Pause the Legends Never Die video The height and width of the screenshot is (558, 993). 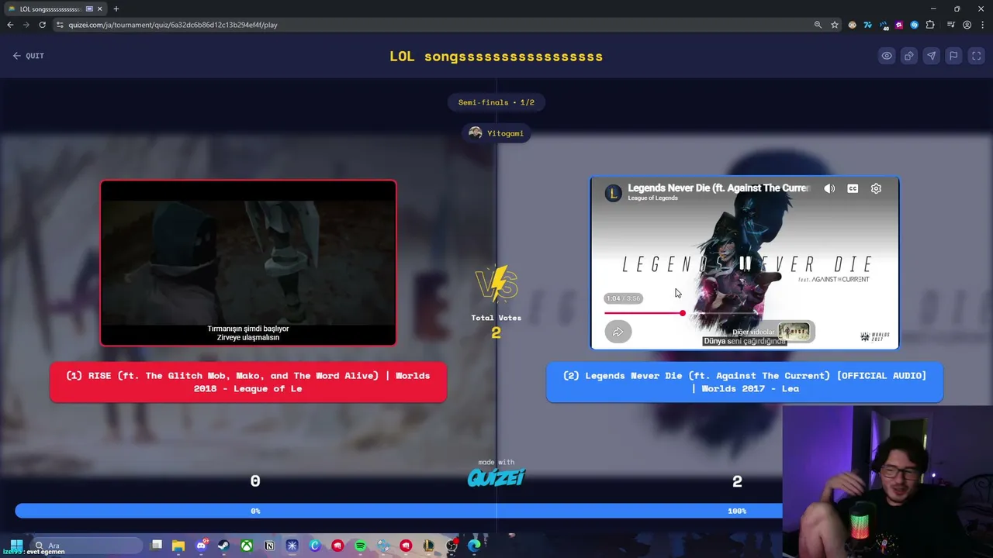click(745, 263)
